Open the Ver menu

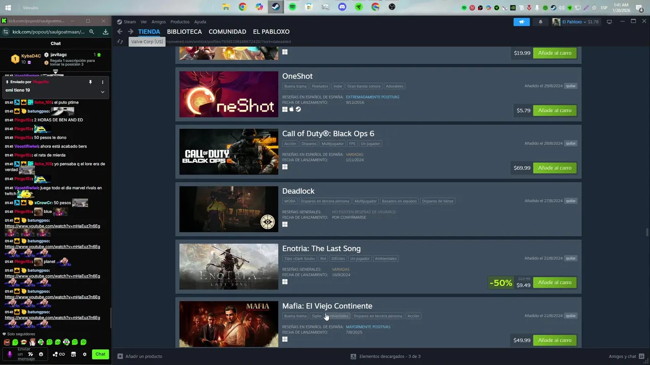coord(144,22)
